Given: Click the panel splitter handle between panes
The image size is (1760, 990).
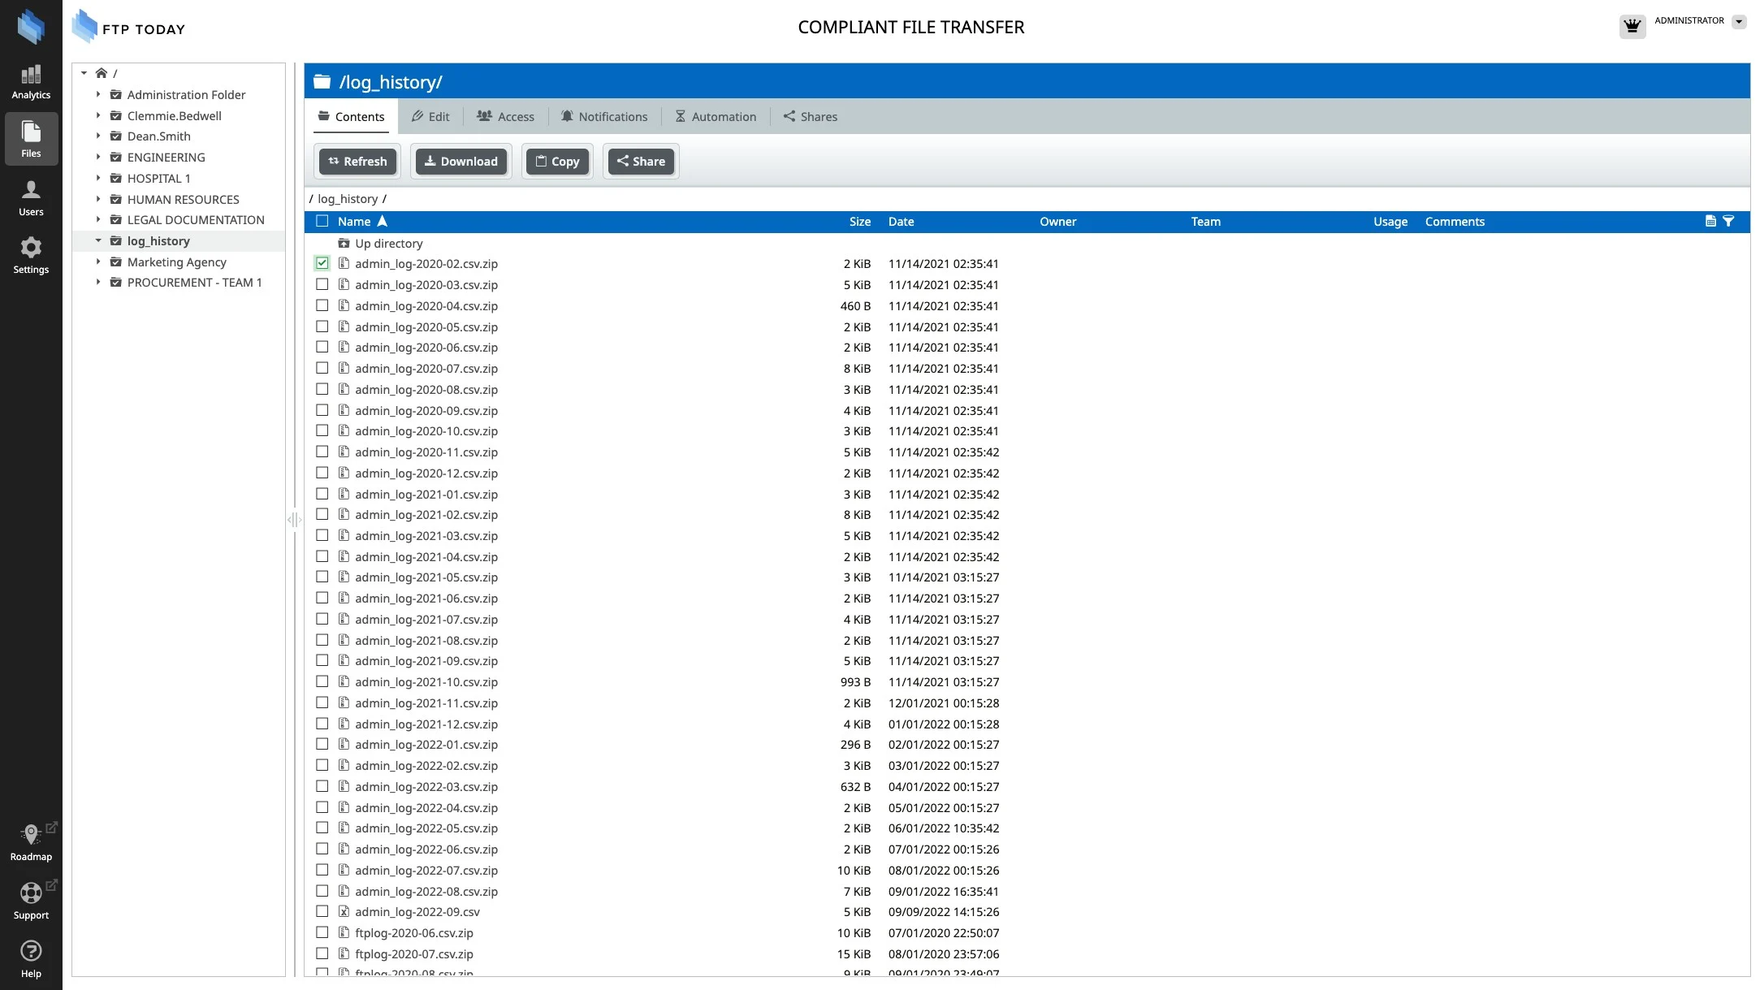Looking at the screenshot, I should [294, 520].
